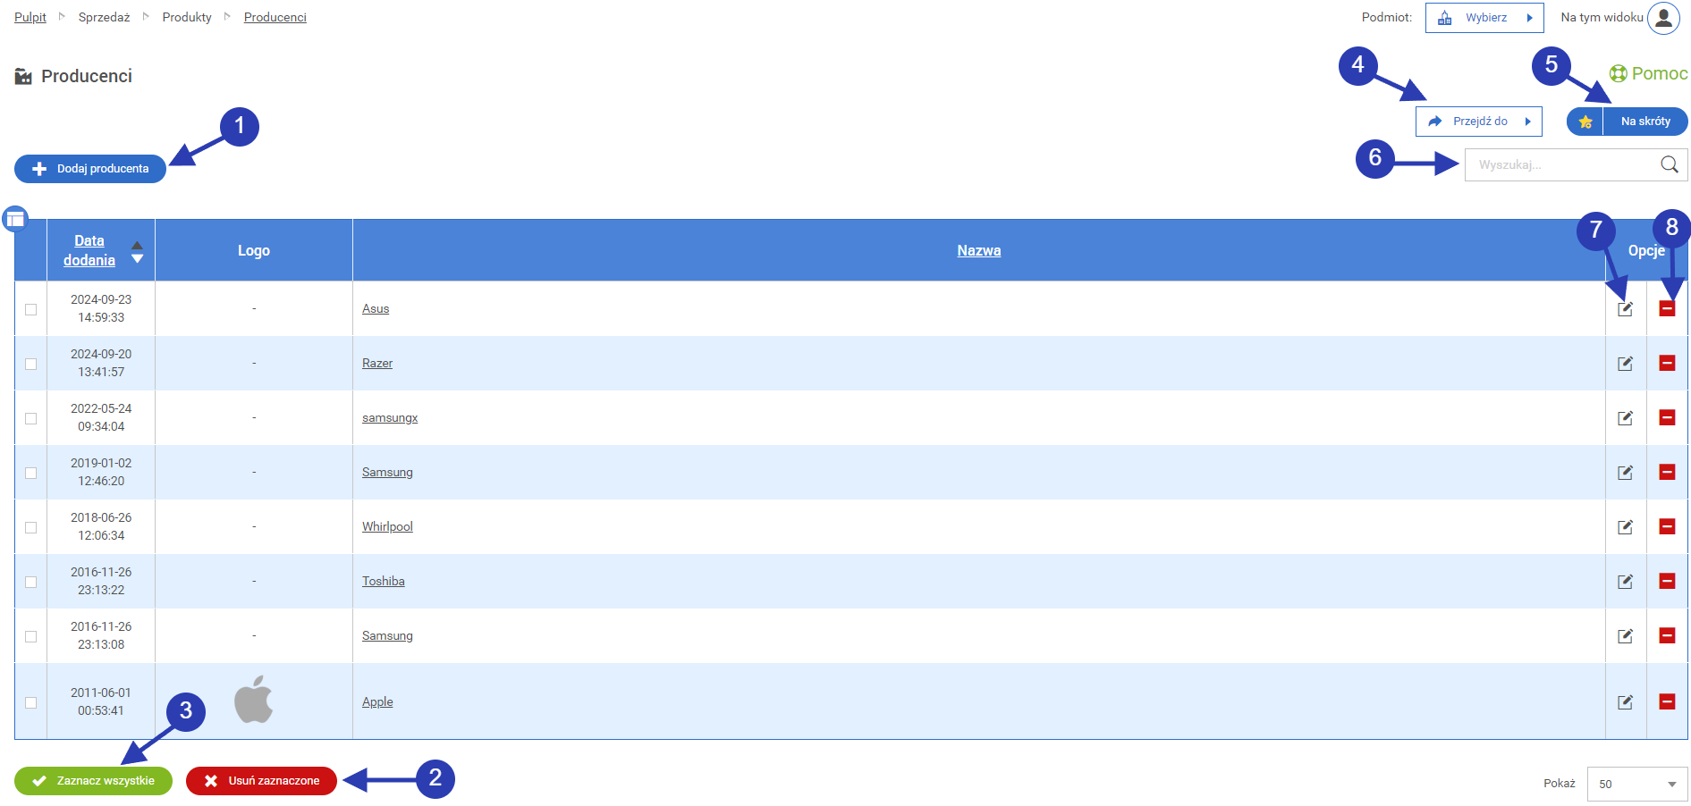Click into the Wyszukaj search field

(1560, 164)
